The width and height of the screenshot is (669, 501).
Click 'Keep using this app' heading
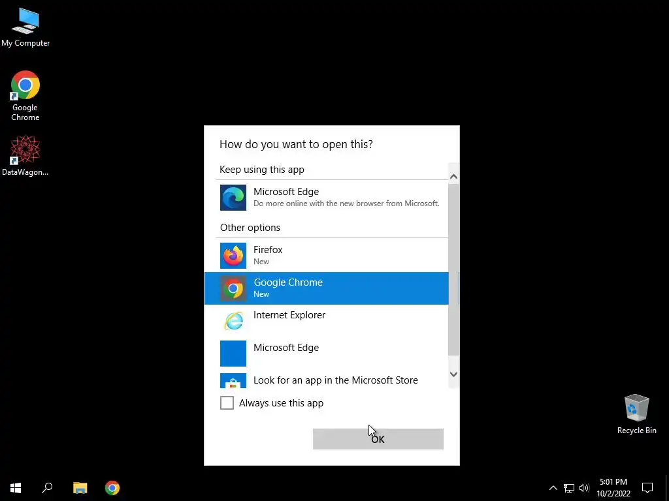pyautogui.click(x=262, y=170)
